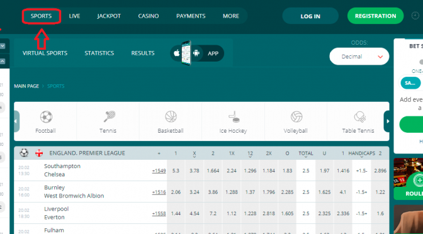Click the football icon beside Premier League header
Image resolution: width=423 pixels, height=234 pixels.
tap(24, 153)
